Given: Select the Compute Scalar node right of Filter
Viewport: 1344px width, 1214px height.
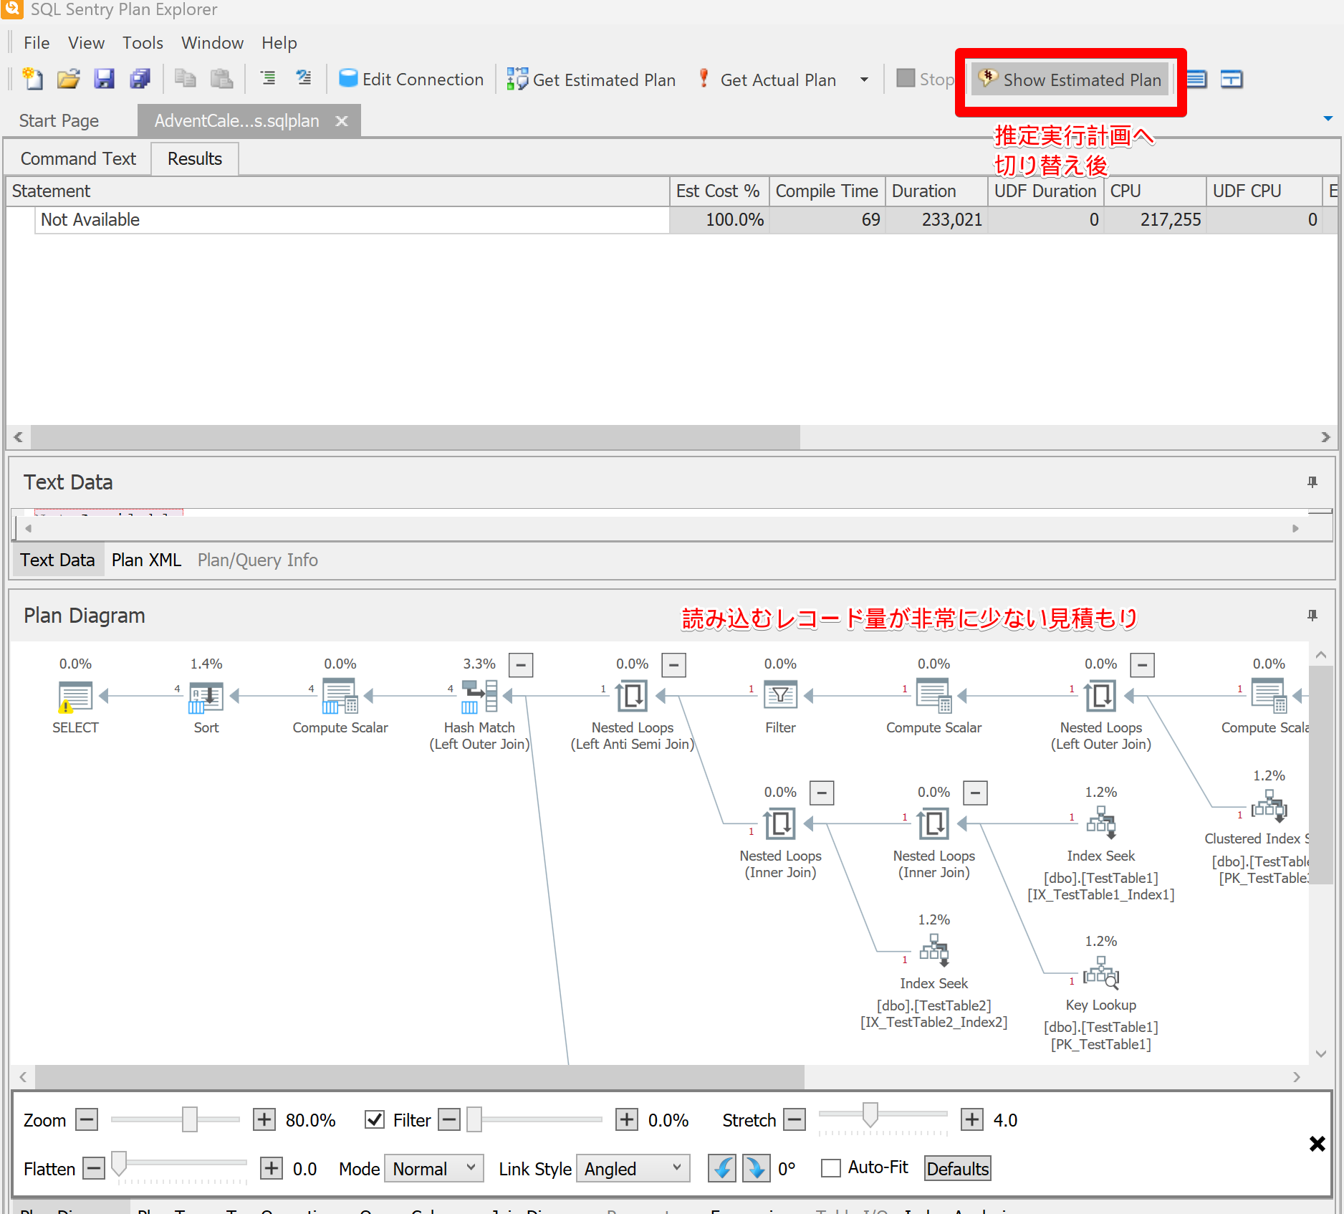Looking at the screenshot, I should (934, 697).
